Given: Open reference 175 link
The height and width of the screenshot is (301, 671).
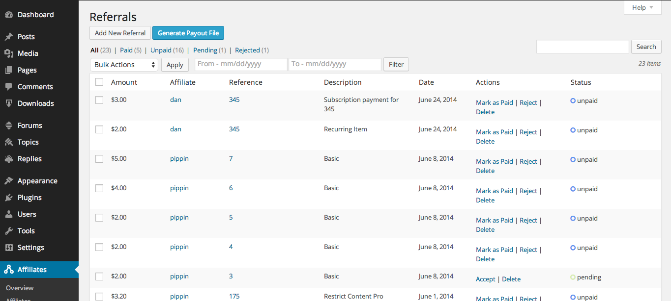Looking at the screenshot, I should tap(234, 296).
